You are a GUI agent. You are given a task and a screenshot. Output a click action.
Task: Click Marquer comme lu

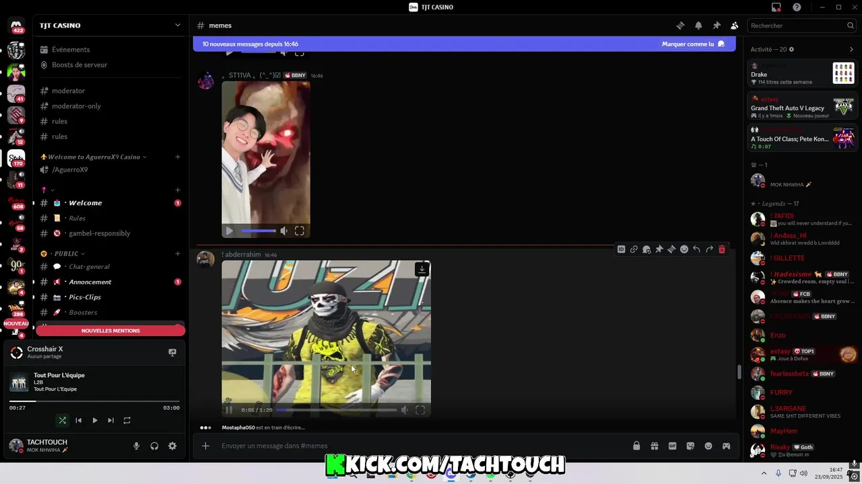pos(693,44)
